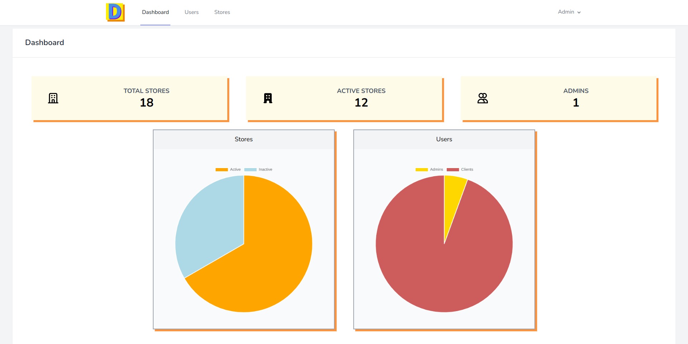
Task: Click the Dashboard page heading
Action: [x=45, y=43]
